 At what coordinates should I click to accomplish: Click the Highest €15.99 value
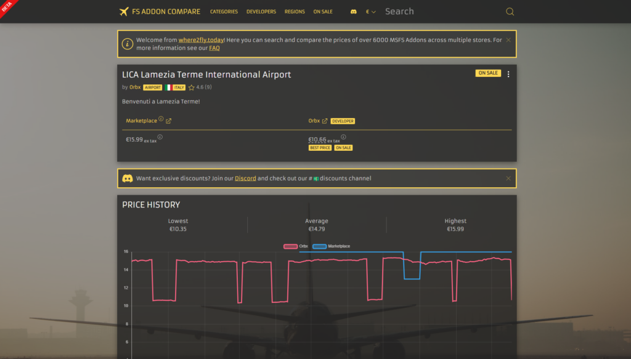point(455,229)
